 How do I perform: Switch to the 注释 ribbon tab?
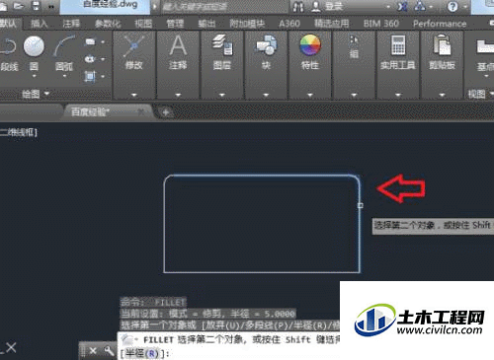[x=71, y=24]
